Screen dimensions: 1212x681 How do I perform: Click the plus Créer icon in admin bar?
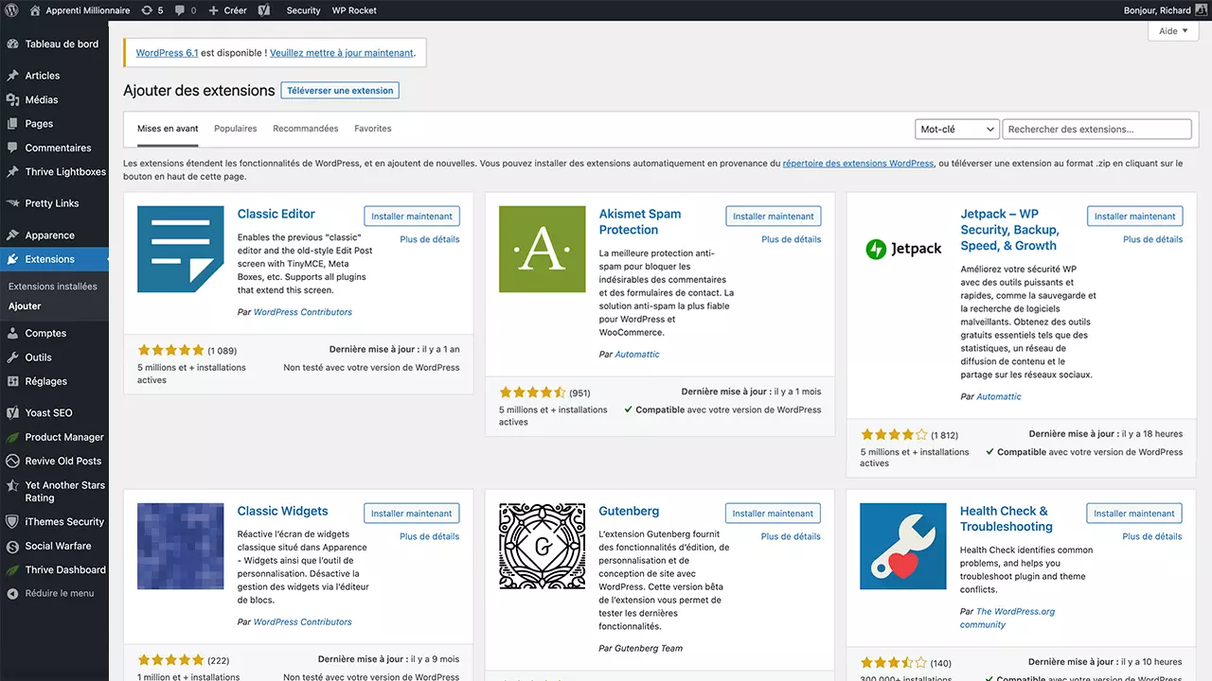[214, 10]
